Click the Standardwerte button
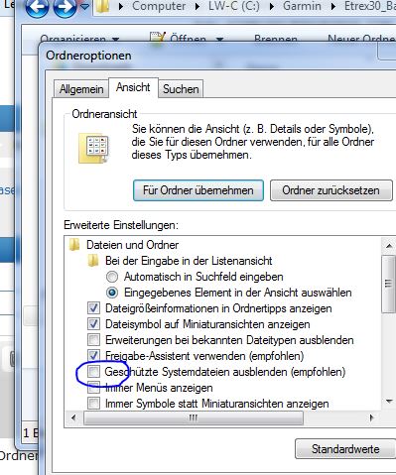This screenshot has width=396, height=475. click(x=345, y=449)
